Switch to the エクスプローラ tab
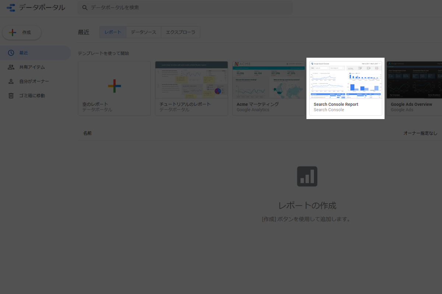Image resolution: width=442 pixels, height=294 pixels. click(180, 32)
